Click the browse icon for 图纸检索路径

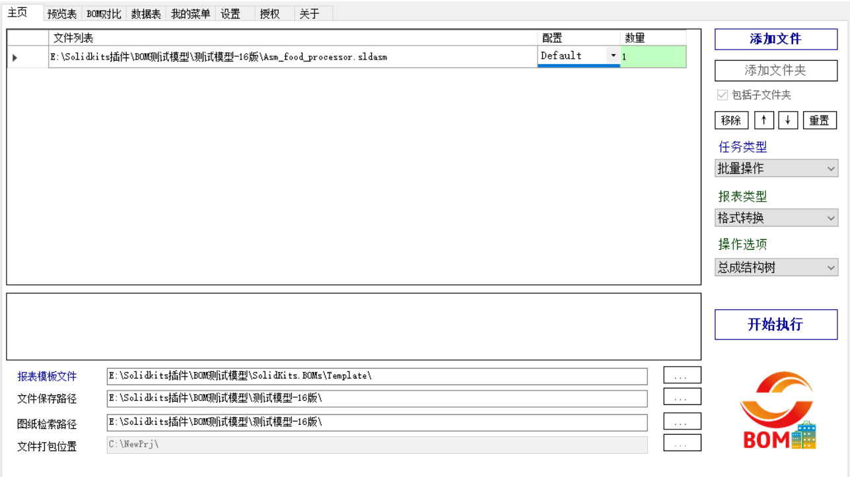tap(681, 421)
